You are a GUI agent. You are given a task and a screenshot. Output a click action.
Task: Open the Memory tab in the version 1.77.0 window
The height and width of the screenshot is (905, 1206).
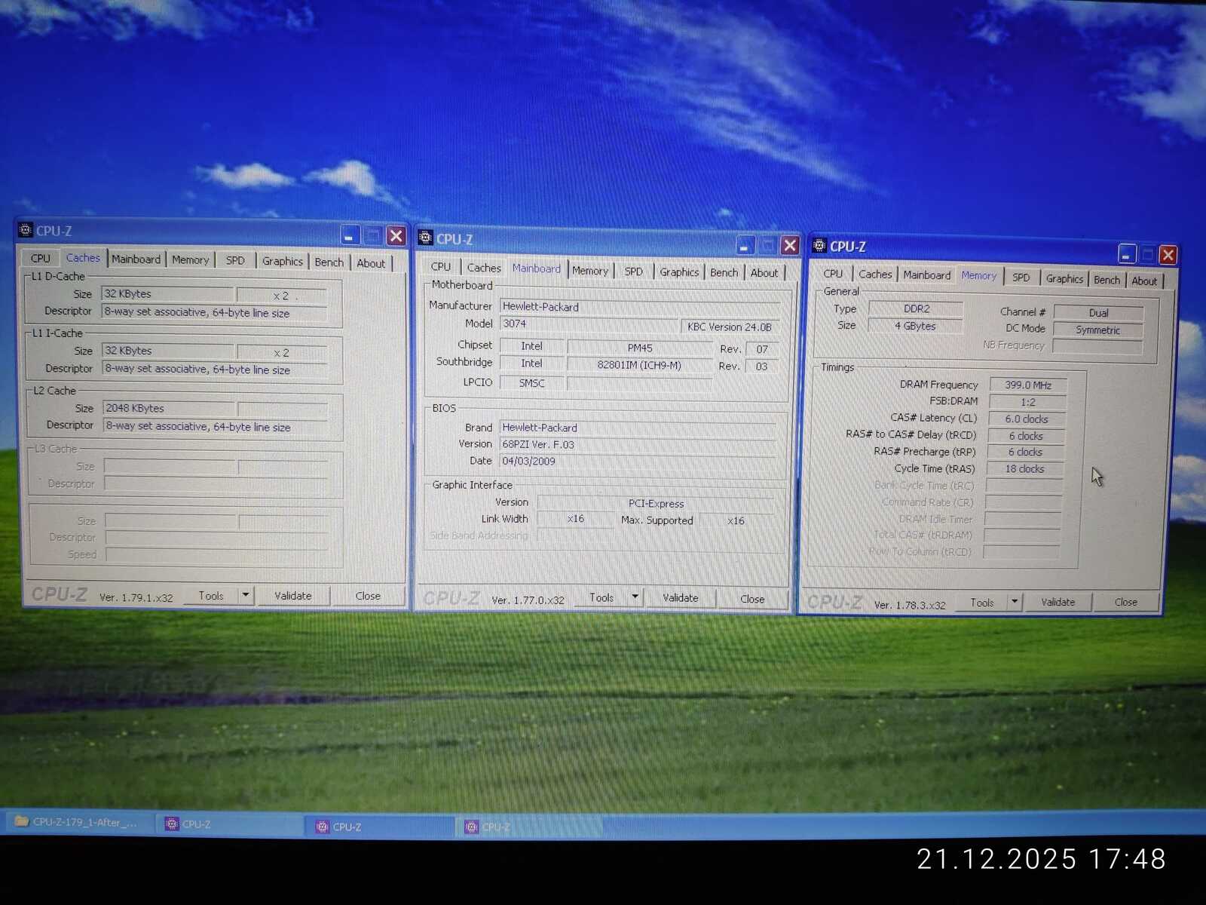point(589,271)
